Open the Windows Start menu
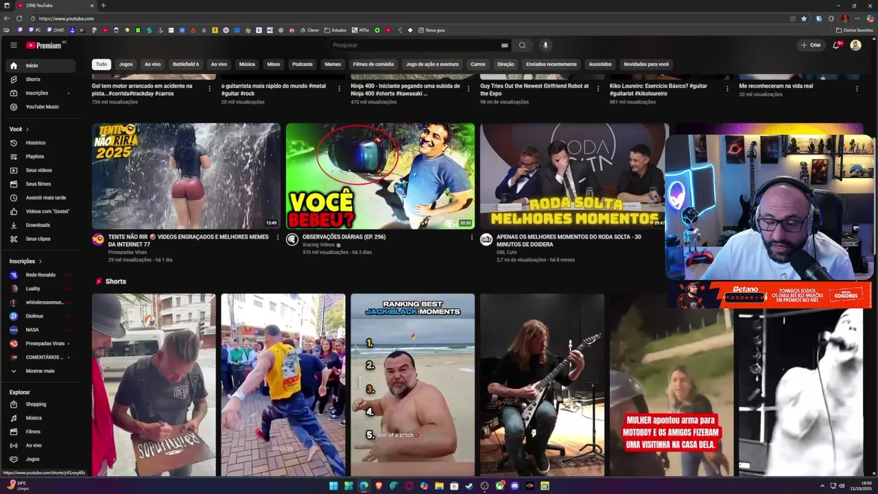The height and width of the screenshot is (494, 878). pyautogui.click(x=333, y=486)
